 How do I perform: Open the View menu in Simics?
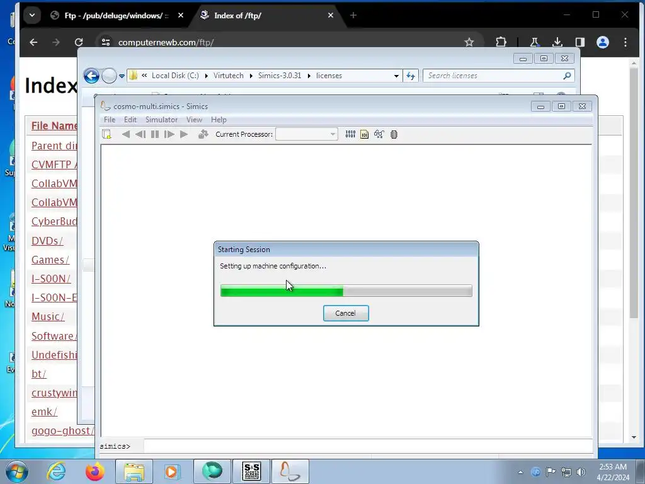click(x=194, y=120)
